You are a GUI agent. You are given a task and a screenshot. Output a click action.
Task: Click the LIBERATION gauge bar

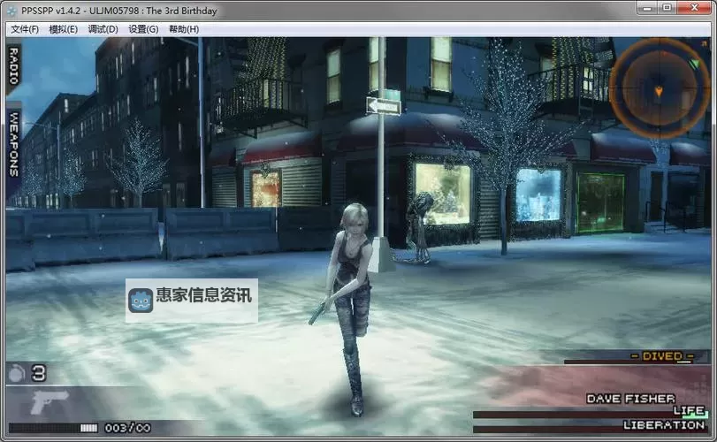pyautogui.click(x=591, y=430)
